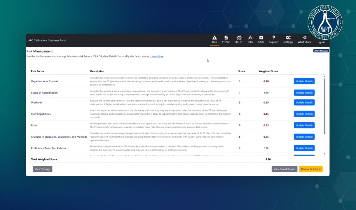Click the View Settings button
Screen dimensions: 356x210
43,169
